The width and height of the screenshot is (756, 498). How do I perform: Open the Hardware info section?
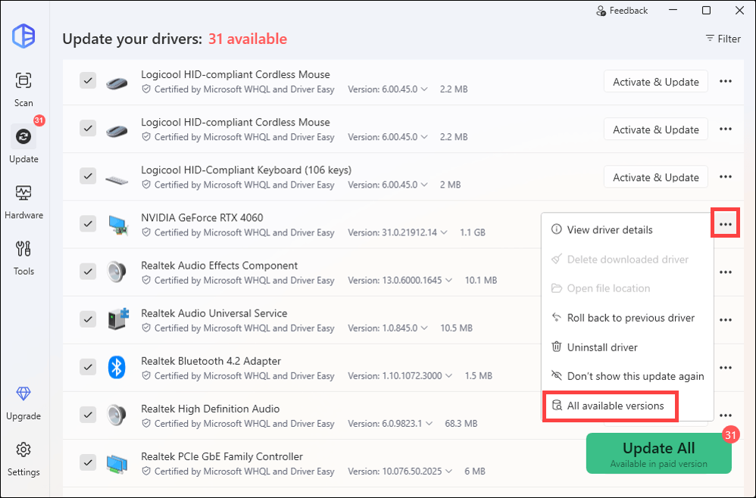click(23, 202)
